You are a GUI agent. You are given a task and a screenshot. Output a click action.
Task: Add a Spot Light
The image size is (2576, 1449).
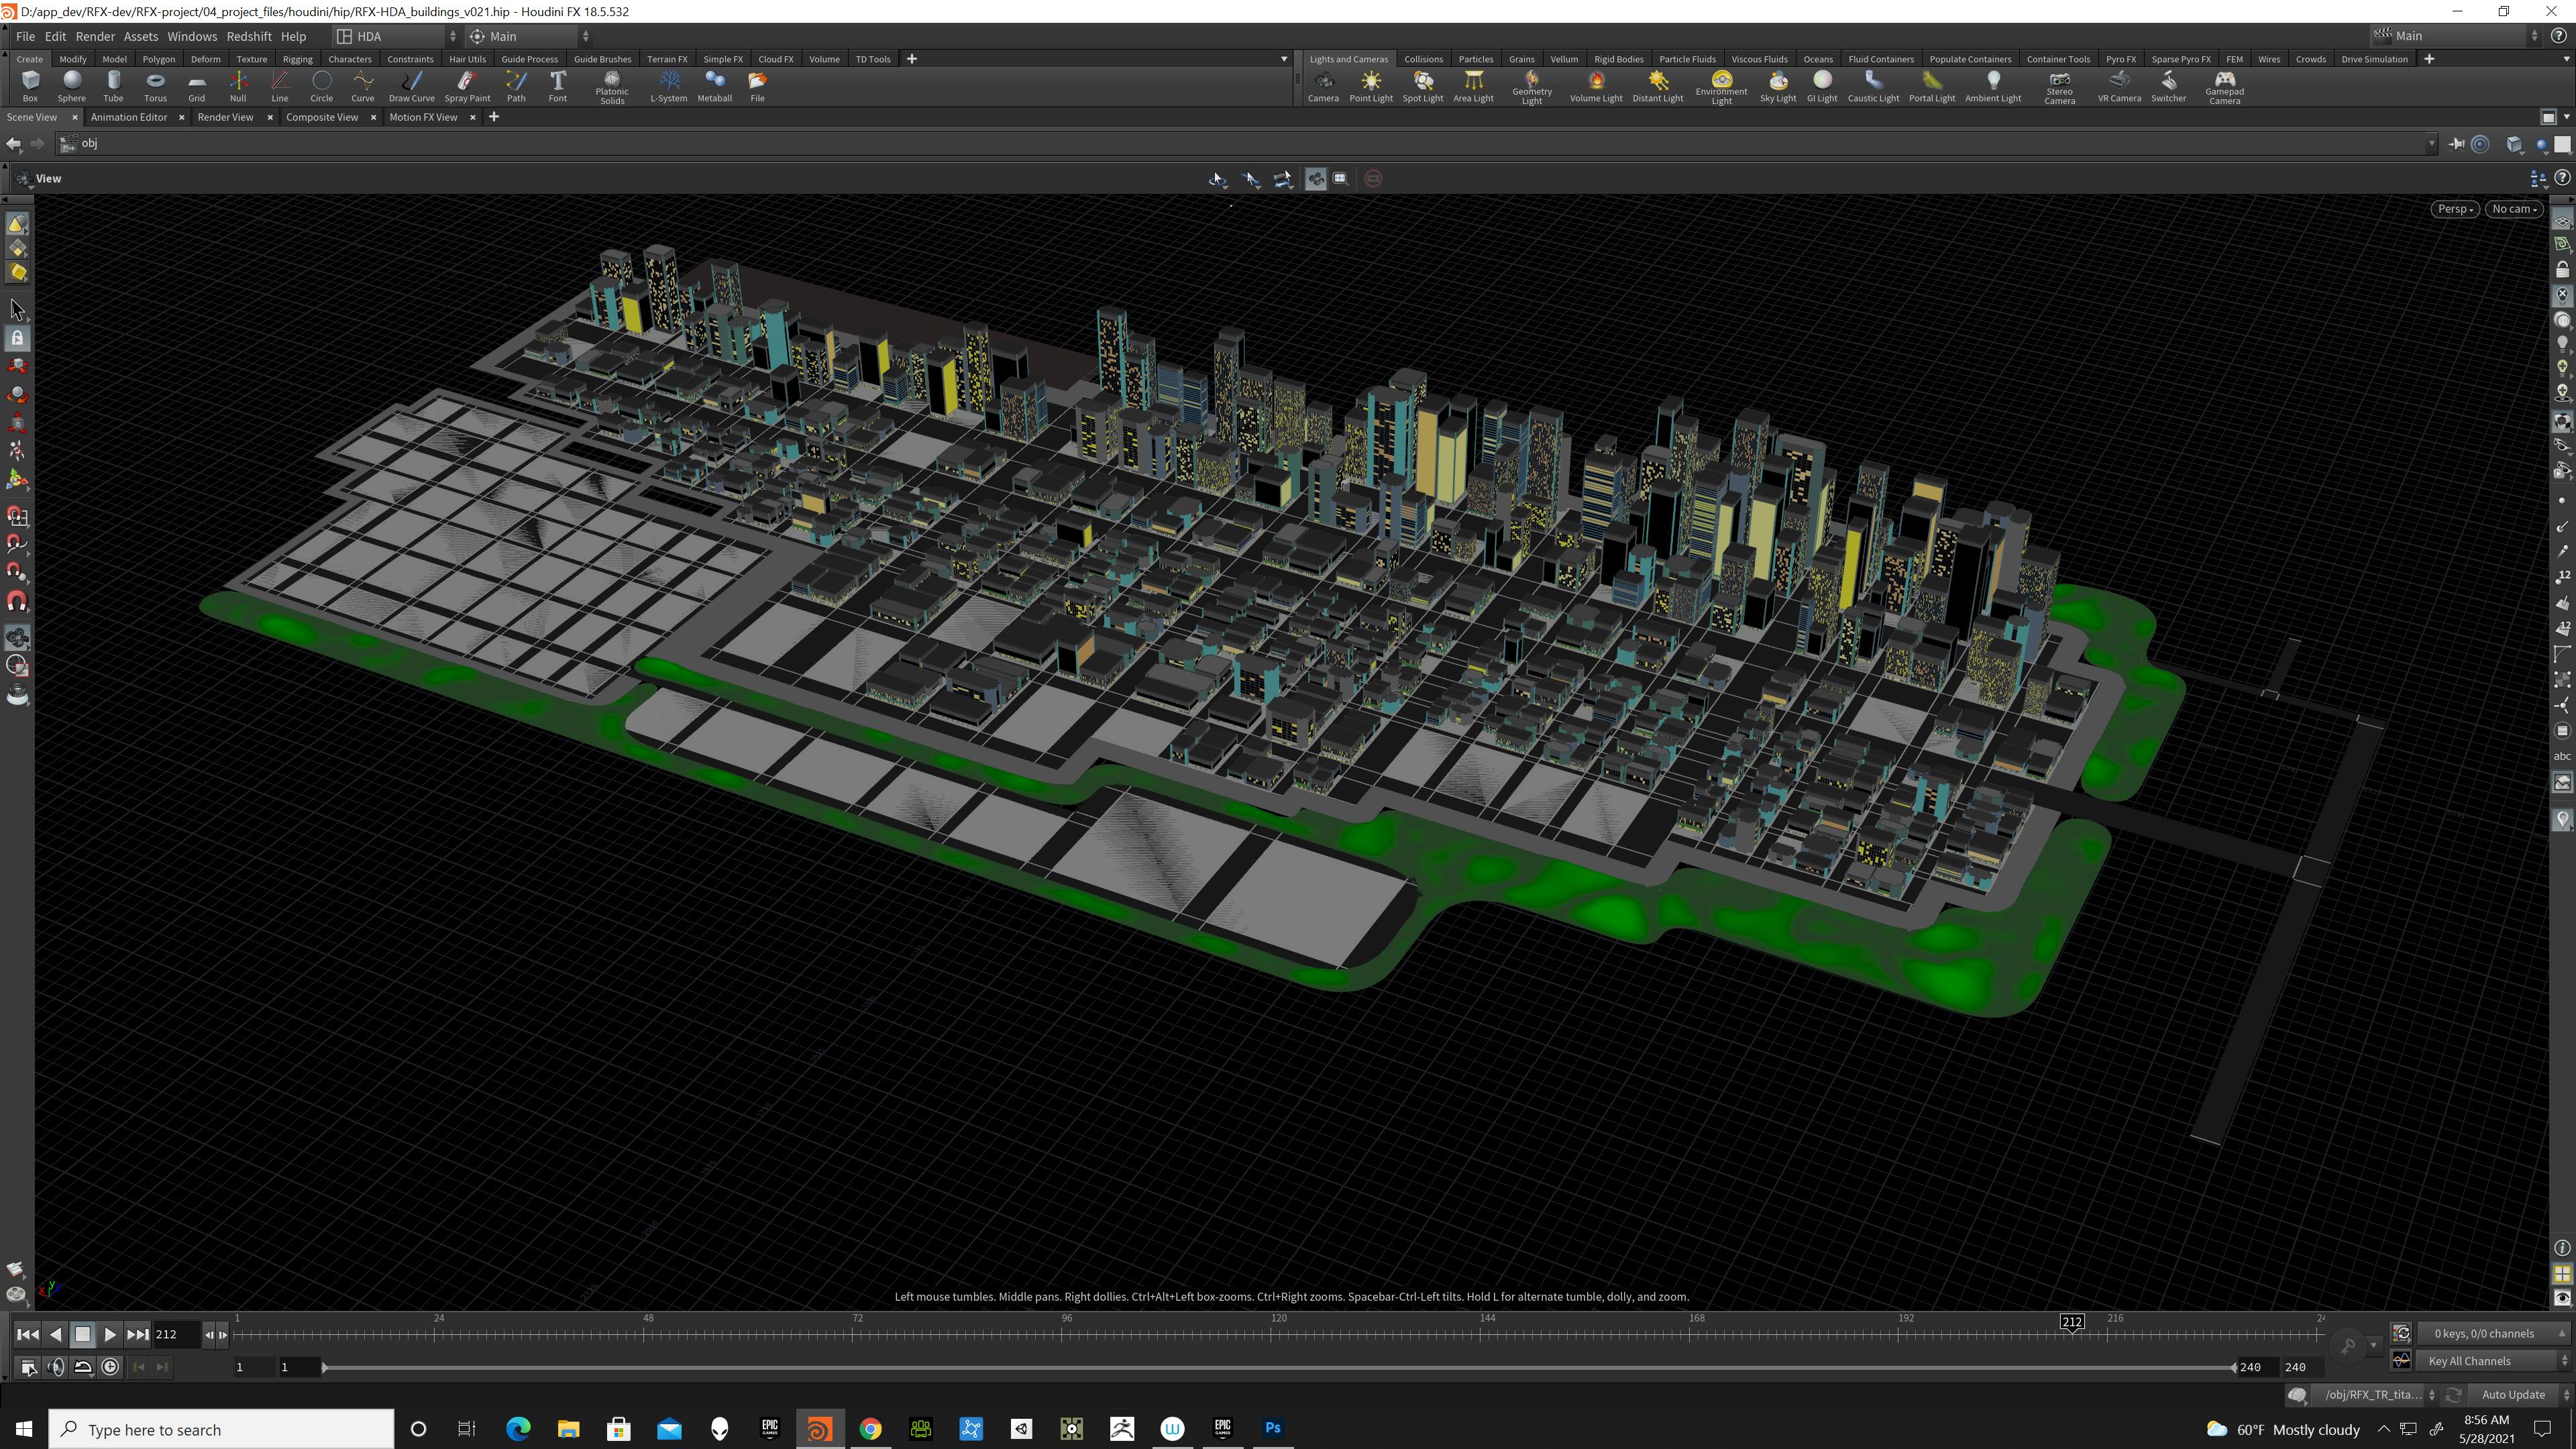click(1423, 86)
